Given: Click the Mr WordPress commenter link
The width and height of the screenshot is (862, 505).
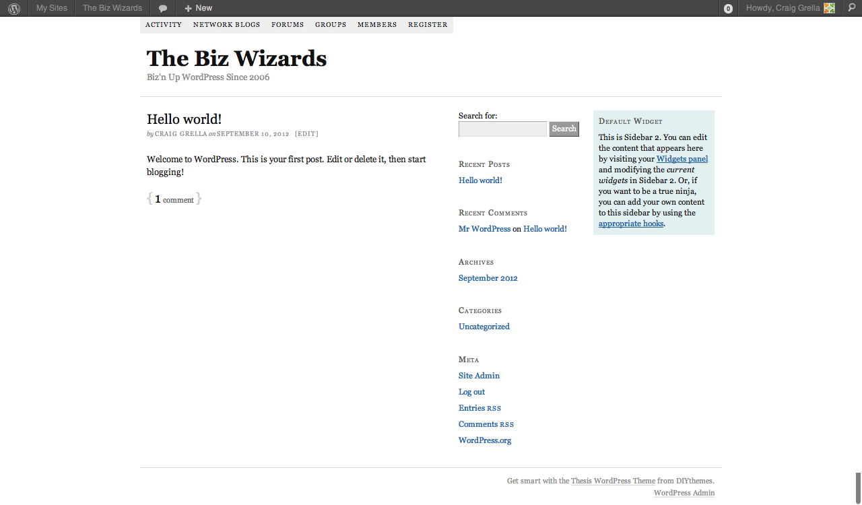Looking at the screenshot, I should [484, 229].
